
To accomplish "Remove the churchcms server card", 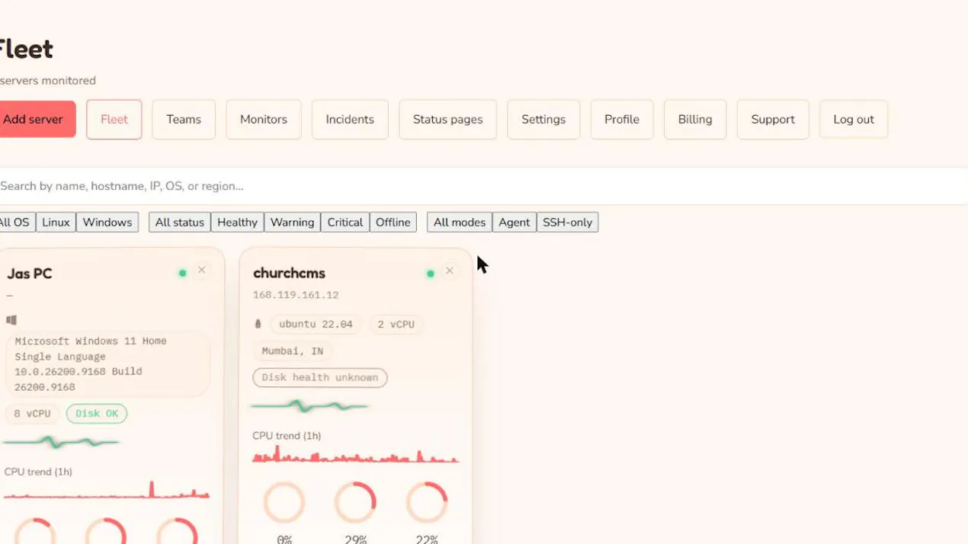I will pos(450,270).
